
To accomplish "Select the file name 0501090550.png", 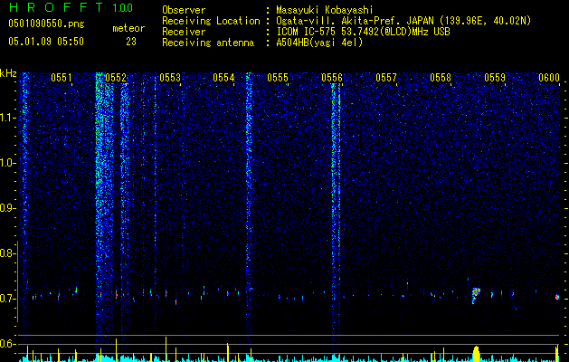I will click(46, 24).
